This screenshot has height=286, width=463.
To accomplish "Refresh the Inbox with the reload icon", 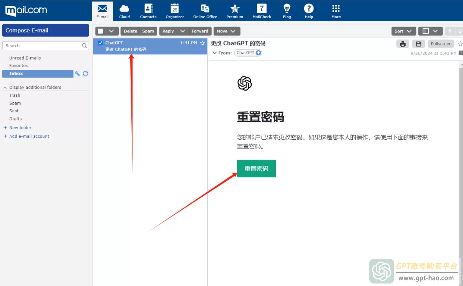I will [x=85, y=74].
